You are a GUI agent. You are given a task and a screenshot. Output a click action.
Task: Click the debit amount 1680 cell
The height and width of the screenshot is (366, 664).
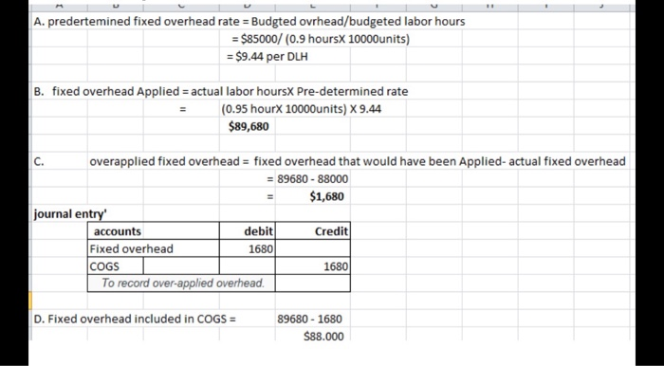pyautogui.click(x=248, y=248)
